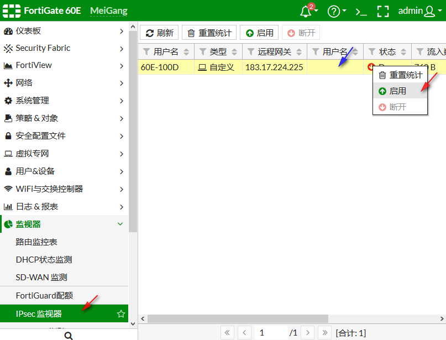This screenshot has height=340, width=446.
Task: Click the toolbar 启用 button
Action: 259,33
